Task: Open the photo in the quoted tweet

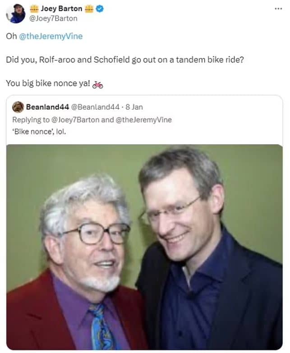Action: pos(145,247)
